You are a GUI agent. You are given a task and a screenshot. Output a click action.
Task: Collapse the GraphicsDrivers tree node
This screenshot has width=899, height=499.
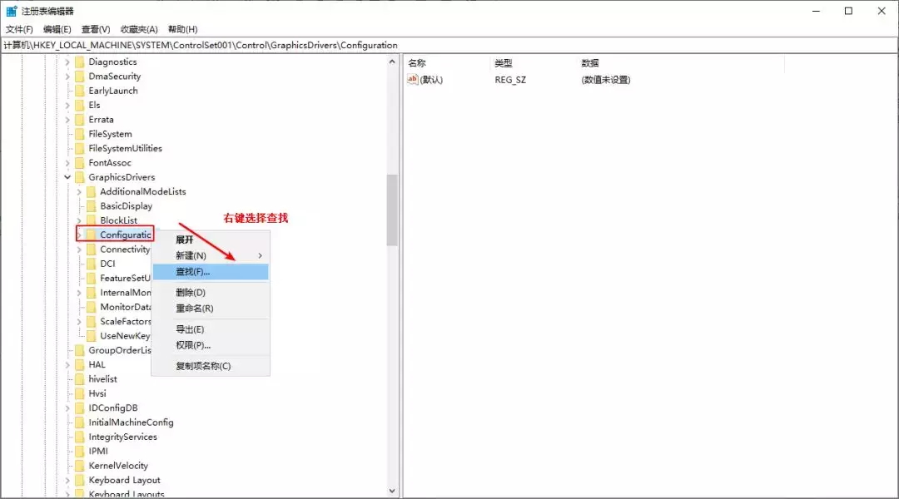tap(67, 177)
